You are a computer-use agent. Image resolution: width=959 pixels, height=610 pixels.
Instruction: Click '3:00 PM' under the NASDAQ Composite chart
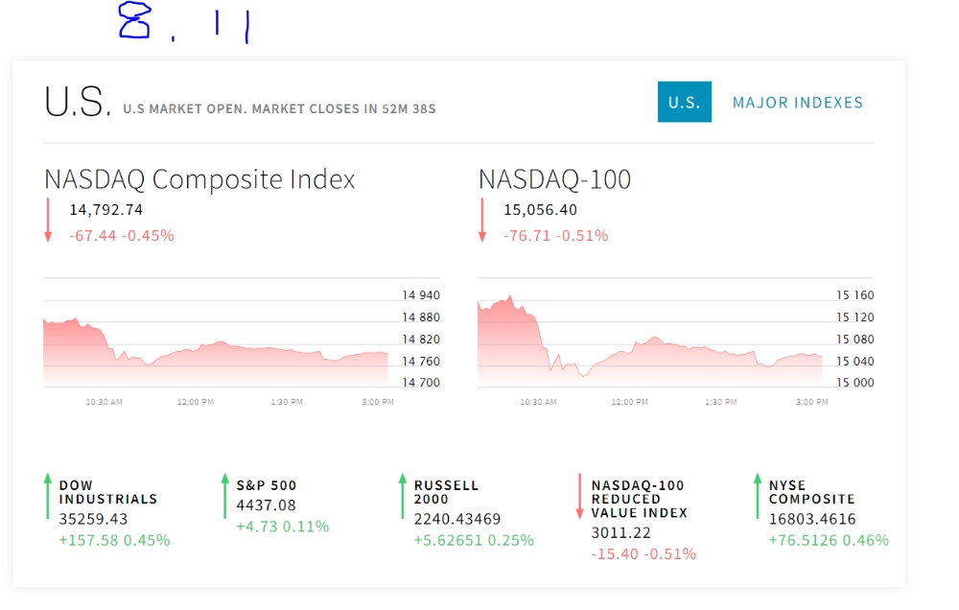point(378,402)
